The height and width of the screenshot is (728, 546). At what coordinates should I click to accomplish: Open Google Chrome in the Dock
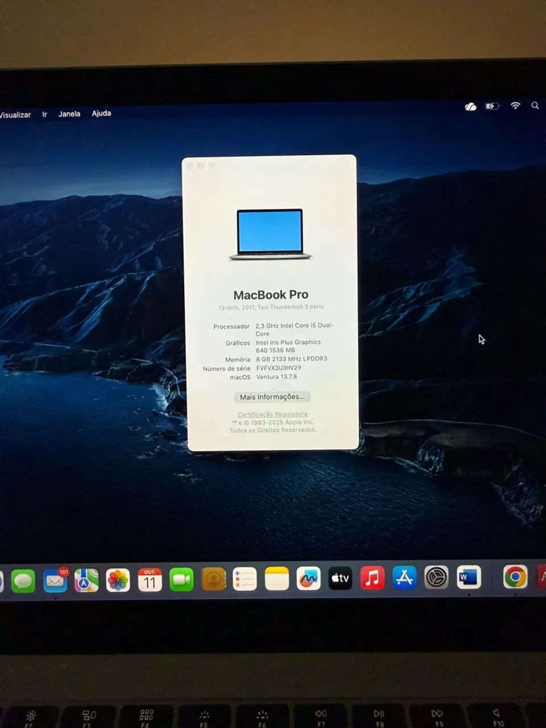coord(515,577)
